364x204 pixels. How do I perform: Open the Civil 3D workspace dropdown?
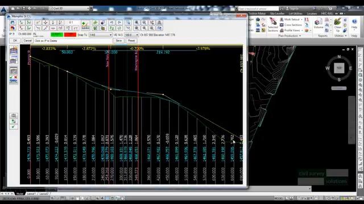tap(69, 8)
